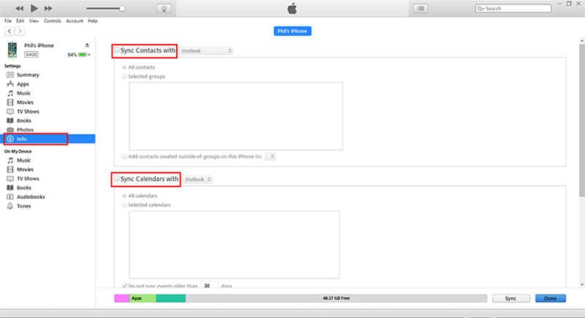Open the File menu
The image size is (585, 318).
[8, 21]
